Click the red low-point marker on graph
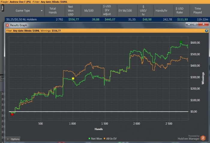 12,114
